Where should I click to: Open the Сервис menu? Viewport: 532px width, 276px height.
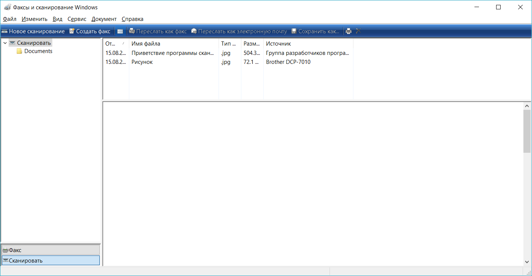[x=77, y=19]
